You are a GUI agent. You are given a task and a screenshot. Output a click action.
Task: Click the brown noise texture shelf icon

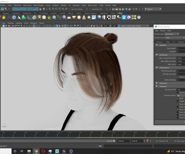(39, 17)
